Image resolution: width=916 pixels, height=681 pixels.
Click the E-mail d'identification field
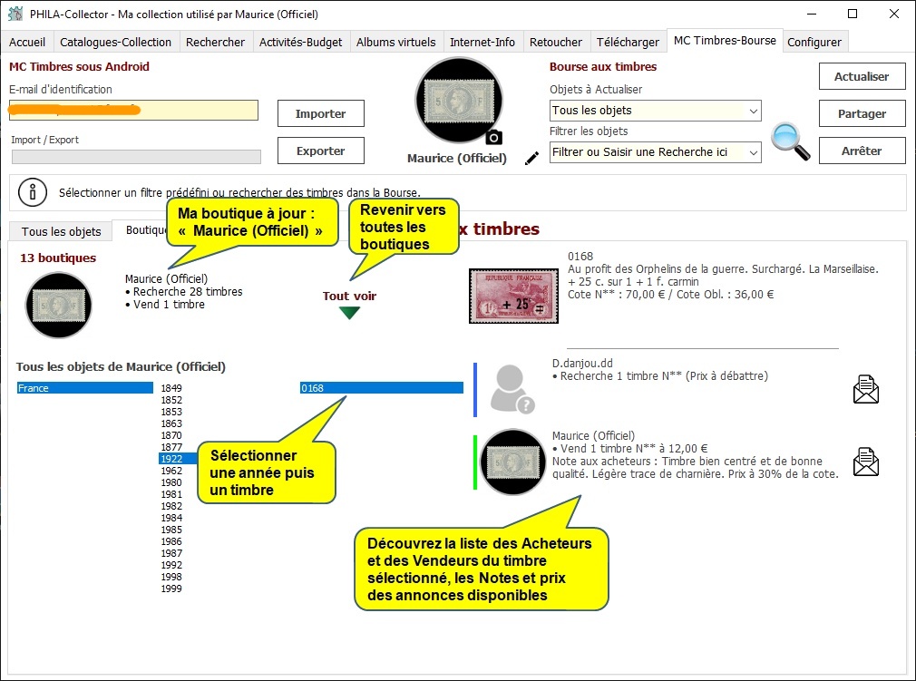[133, 111]
